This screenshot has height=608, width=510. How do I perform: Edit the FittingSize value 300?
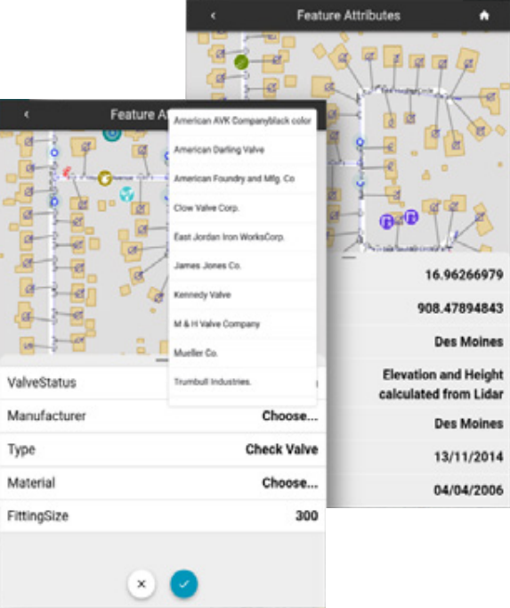tap(307, 515)
